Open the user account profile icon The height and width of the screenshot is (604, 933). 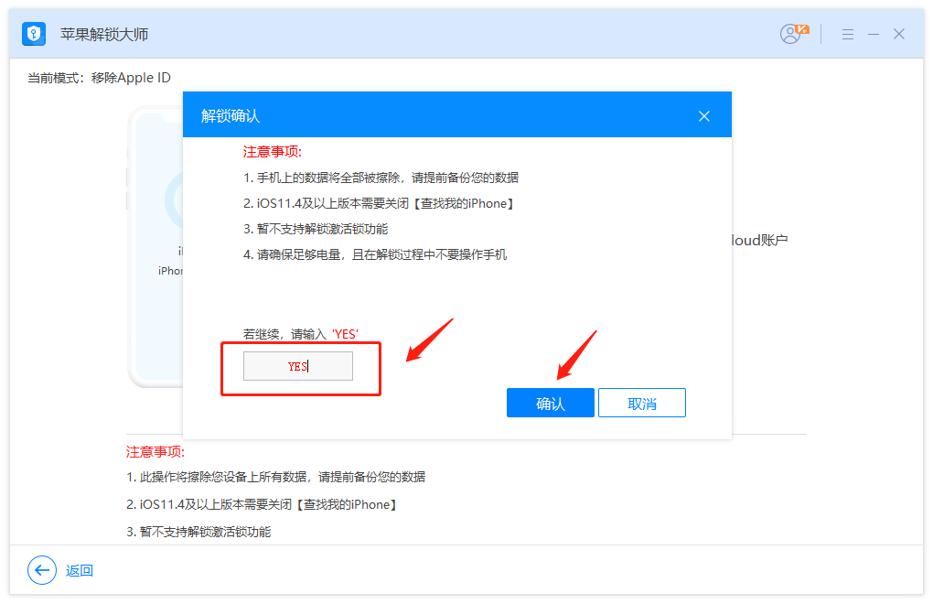point(791,34)
